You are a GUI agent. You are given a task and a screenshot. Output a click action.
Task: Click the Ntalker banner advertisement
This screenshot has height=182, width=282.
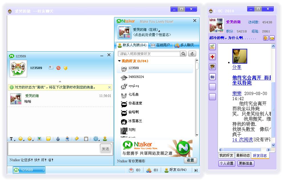tap(157, 148)
